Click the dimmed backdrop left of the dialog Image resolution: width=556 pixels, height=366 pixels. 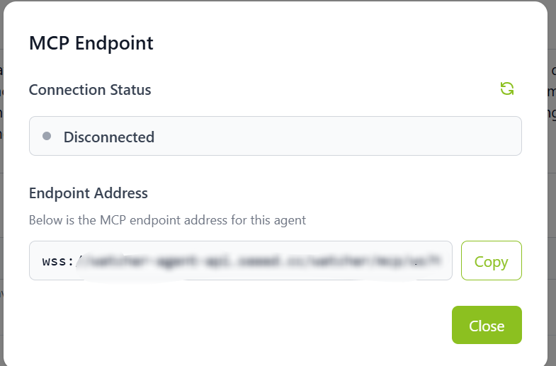click(2, 212)
